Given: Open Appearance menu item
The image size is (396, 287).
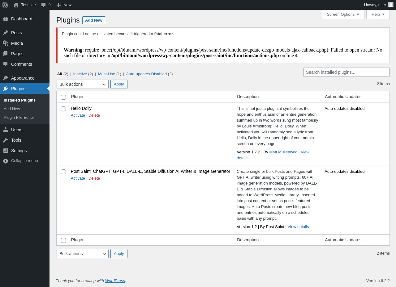Looking at the screenshot, I should (25, 78).
